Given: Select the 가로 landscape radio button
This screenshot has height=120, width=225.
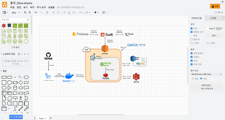Looking at the screenshot, I should click(201, 79).
